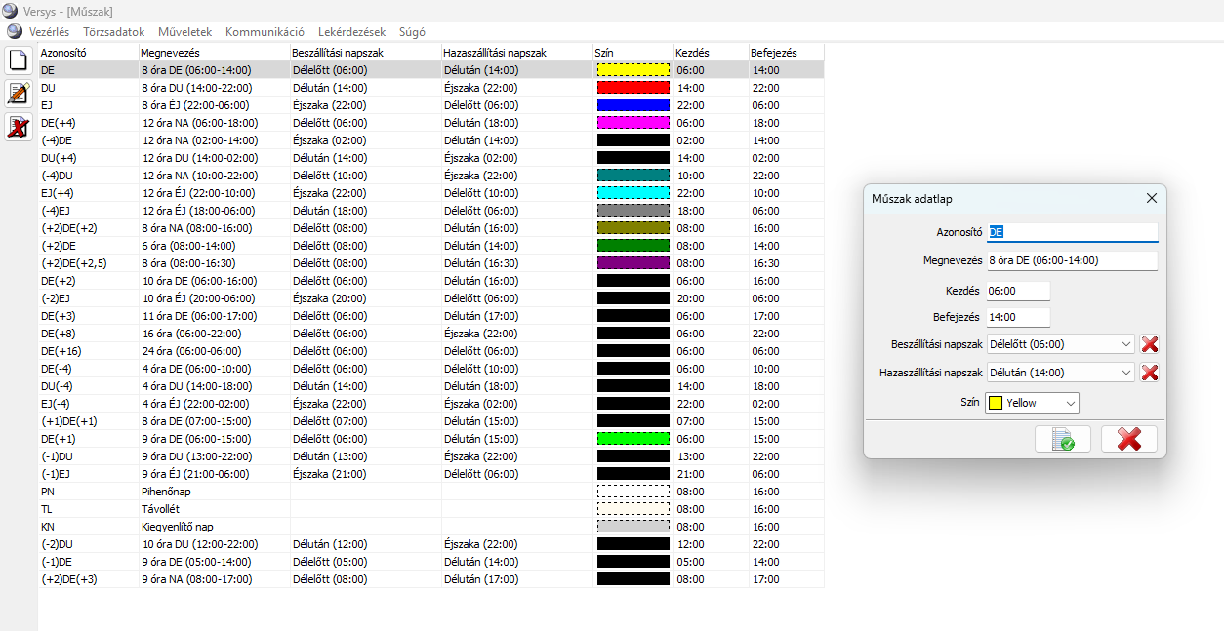The image size is (1224, 631).
Task: Close the Műszak adatlap dialog window
Action: coord(1152,198)
